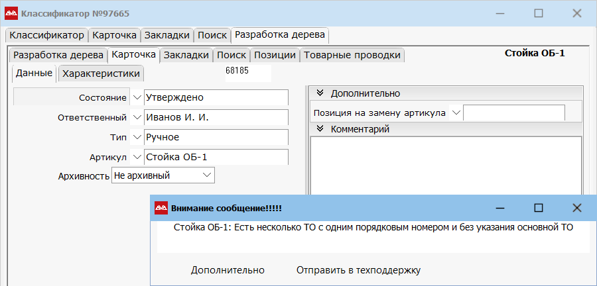Viewport: 597px width, 286px height.
Task: Click the Дополнительно button in the message dialog
Action: 228,270
